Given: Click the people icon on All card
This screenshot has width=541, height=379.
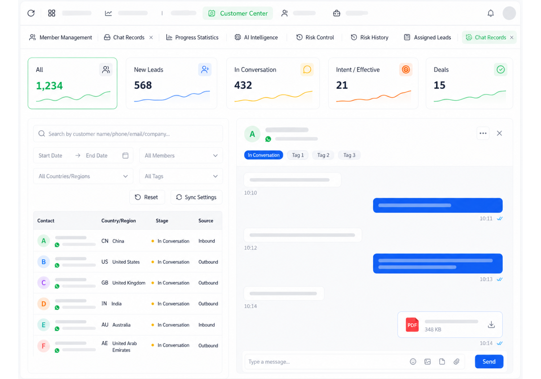Looking at the screenshot, I should 106,70.
